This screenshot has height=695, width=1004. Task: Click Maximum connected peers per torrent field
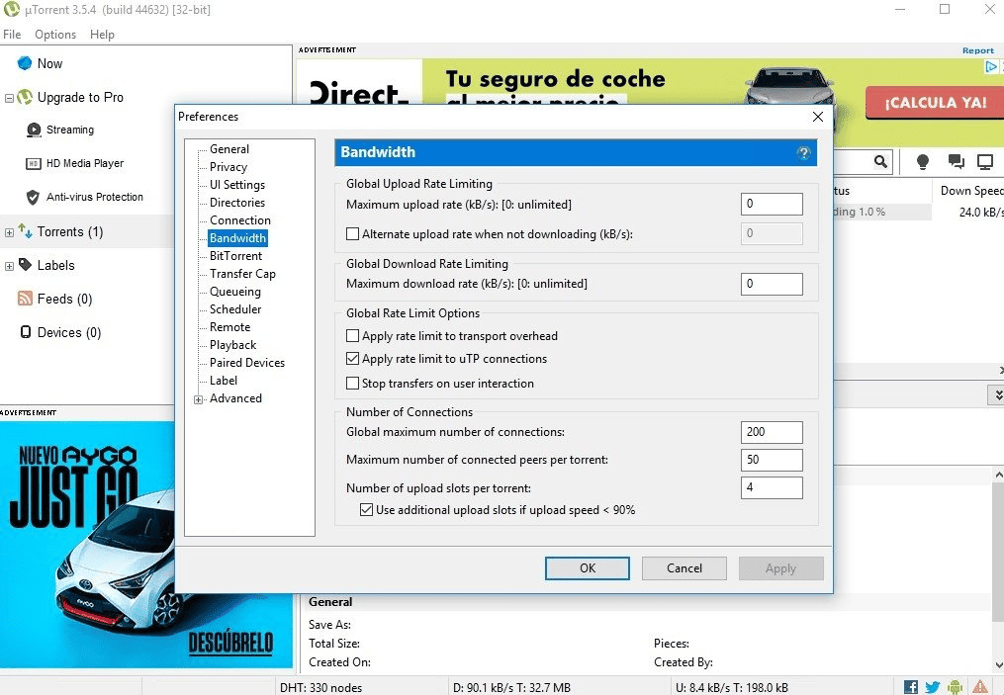pyautogui.click(x=772, y=460)
